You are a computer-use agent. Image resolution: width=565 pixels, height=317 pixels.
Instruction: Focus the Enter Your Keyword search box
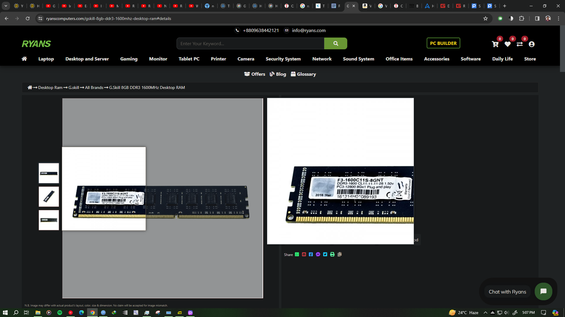(251, 44)
